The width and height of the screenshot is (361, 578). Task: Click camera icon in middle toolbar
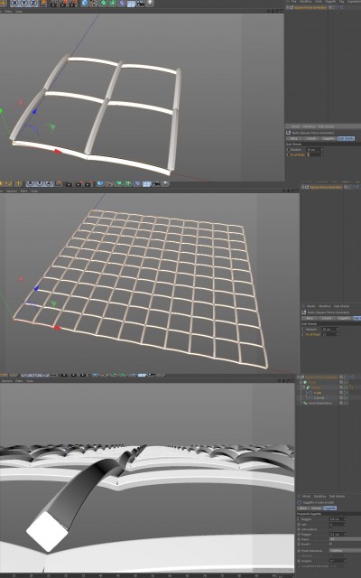(156, 183)
